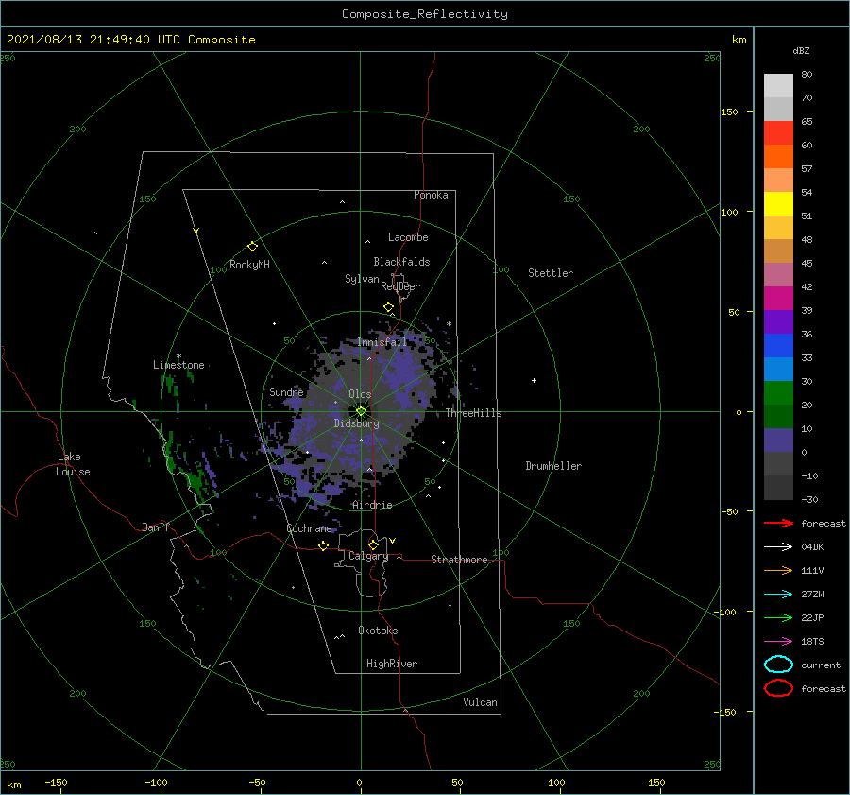Image resolution: width=850 pixels, height=795 pixels.
Task: Click the white asterisk marker above Limestone
Action: pyautogui.click(x=178, y=356)
